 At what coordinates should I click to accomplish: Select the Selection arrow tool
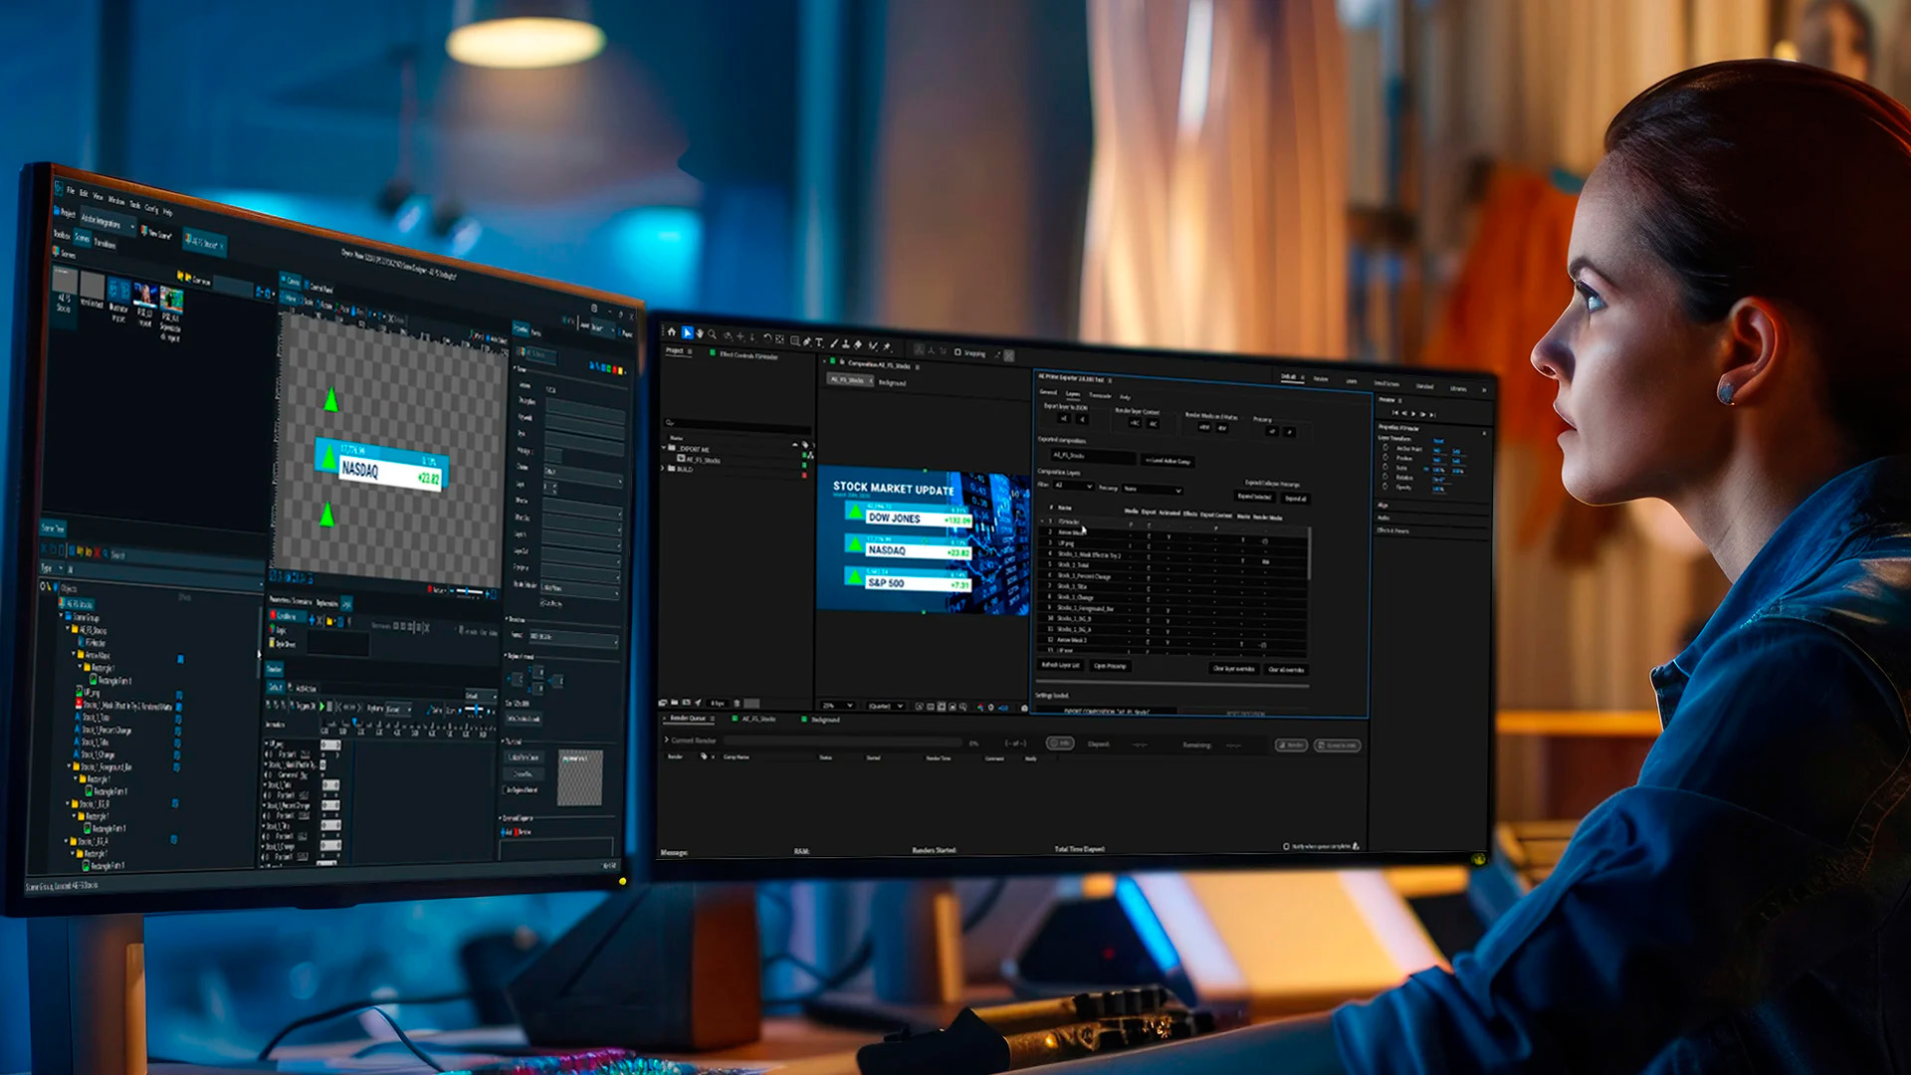[687, 333]
